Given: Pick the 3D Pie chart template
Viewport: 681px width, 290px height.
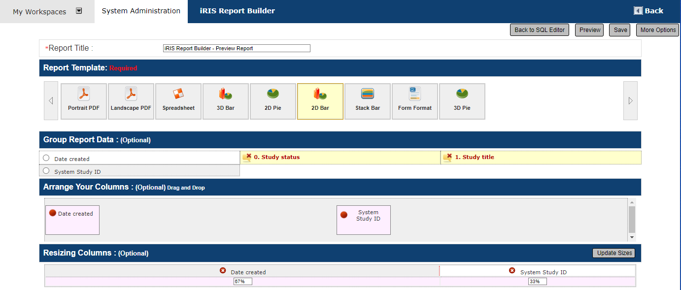Looking at the screenshot, I should tap(462, 101).
